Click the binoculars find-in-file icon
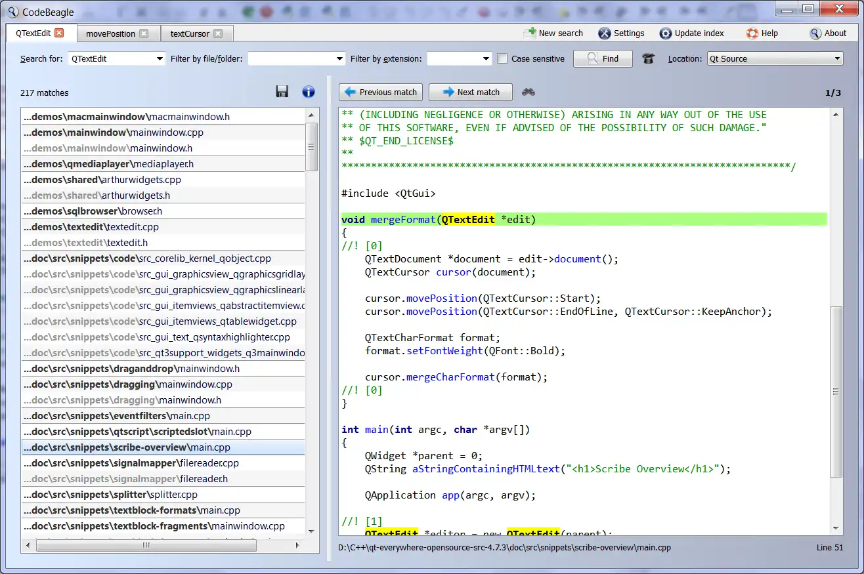 [529, 92]
